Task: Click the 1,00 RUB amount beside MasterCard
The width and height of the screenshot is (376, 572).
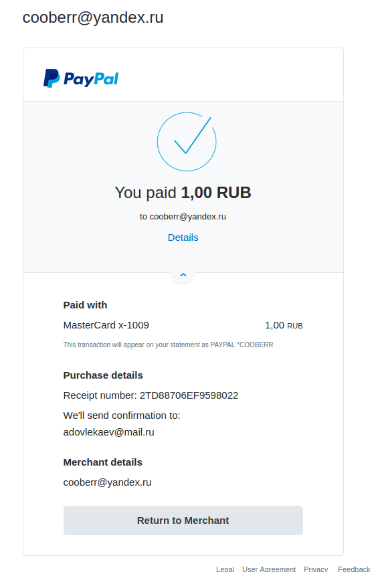Action: click(x=284, y=325)
